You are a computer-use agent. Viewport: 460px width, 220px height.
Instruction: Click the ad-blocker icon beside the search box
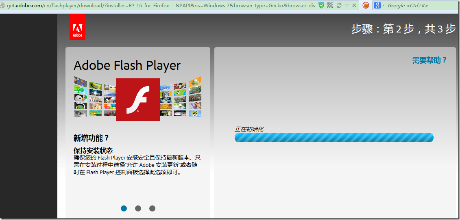point(366,5)
